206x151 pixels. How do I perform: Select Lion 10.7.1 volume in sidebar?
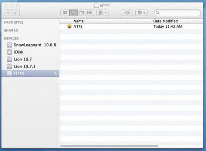pos(30,66)
